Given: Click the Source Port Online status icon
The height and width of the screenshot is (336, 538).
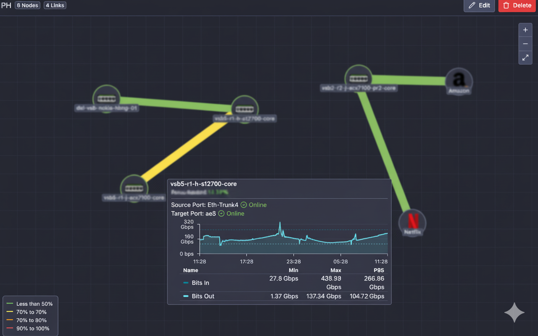Looking at the screenshot, I should pos(244,205).
